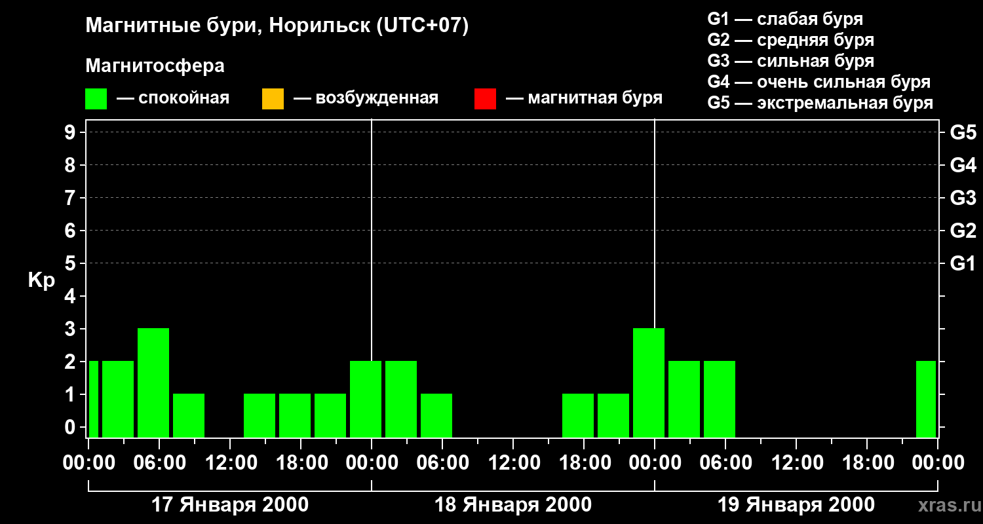This screenshot has width=983, height=524.
Task: Click the Kp 1 bar just before 18:00 on 18 Января
Action: [x=578, y=415]
